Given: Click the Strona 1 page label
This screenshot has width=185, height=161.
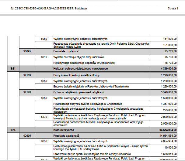Looking at the screenshot, I should point(173,9).
